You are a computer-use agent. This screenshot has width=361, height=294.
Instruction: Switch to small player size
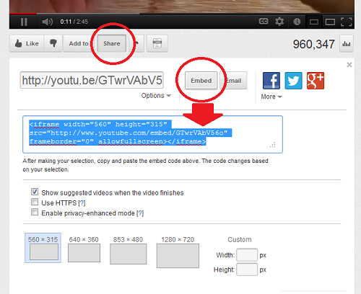(x=314, y=22)
